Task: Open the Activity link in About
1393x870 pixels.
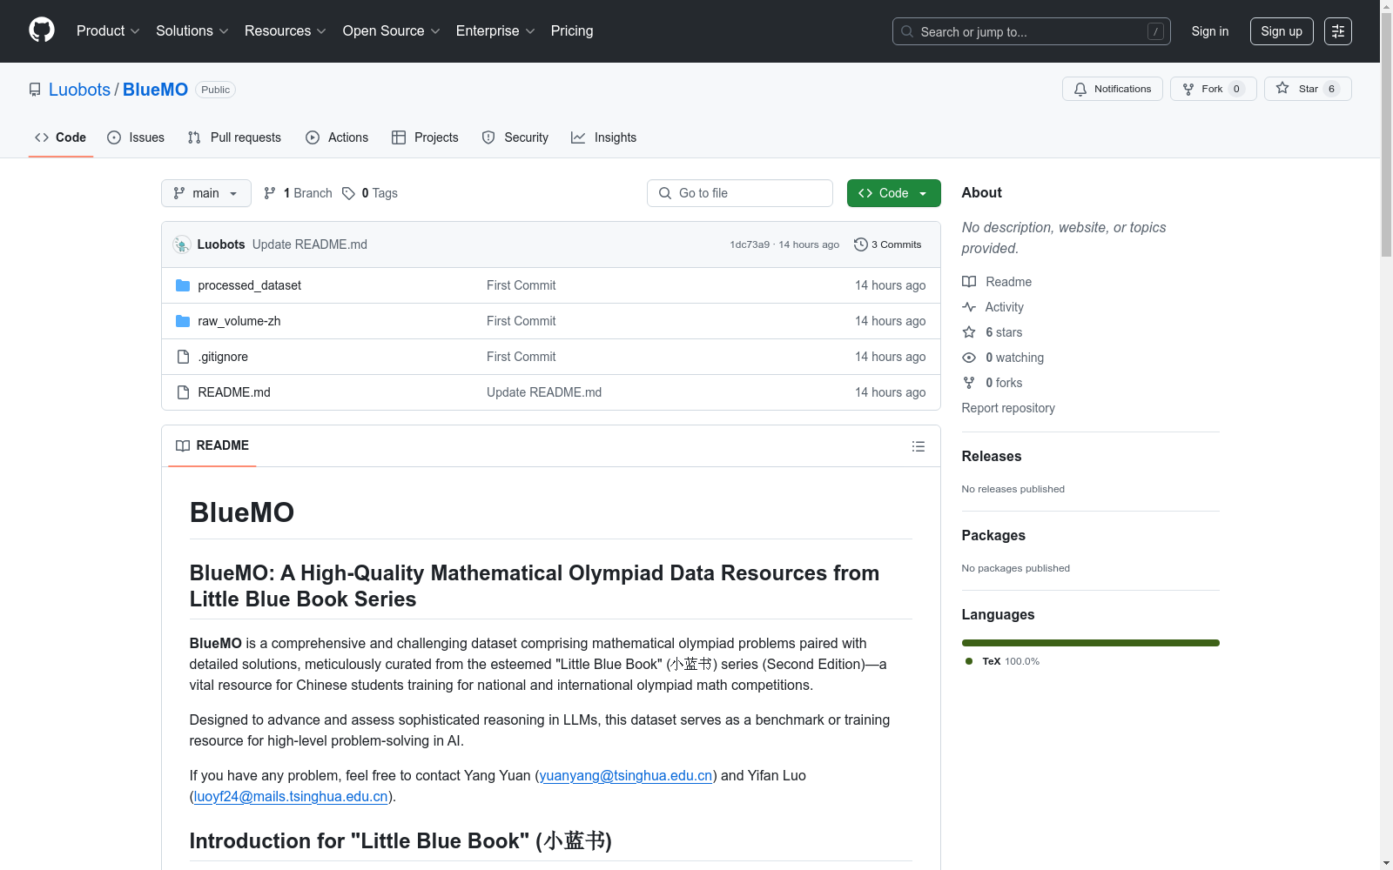Action: (993, 307)
